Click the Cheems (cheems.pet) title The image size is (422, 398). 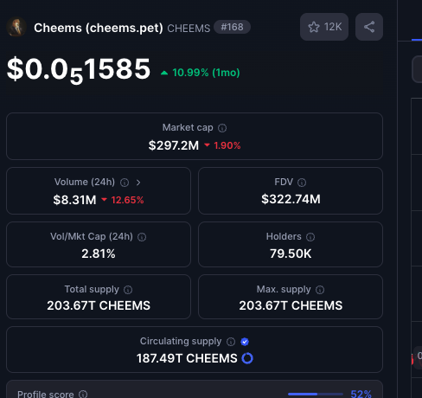tap(99, 28)
